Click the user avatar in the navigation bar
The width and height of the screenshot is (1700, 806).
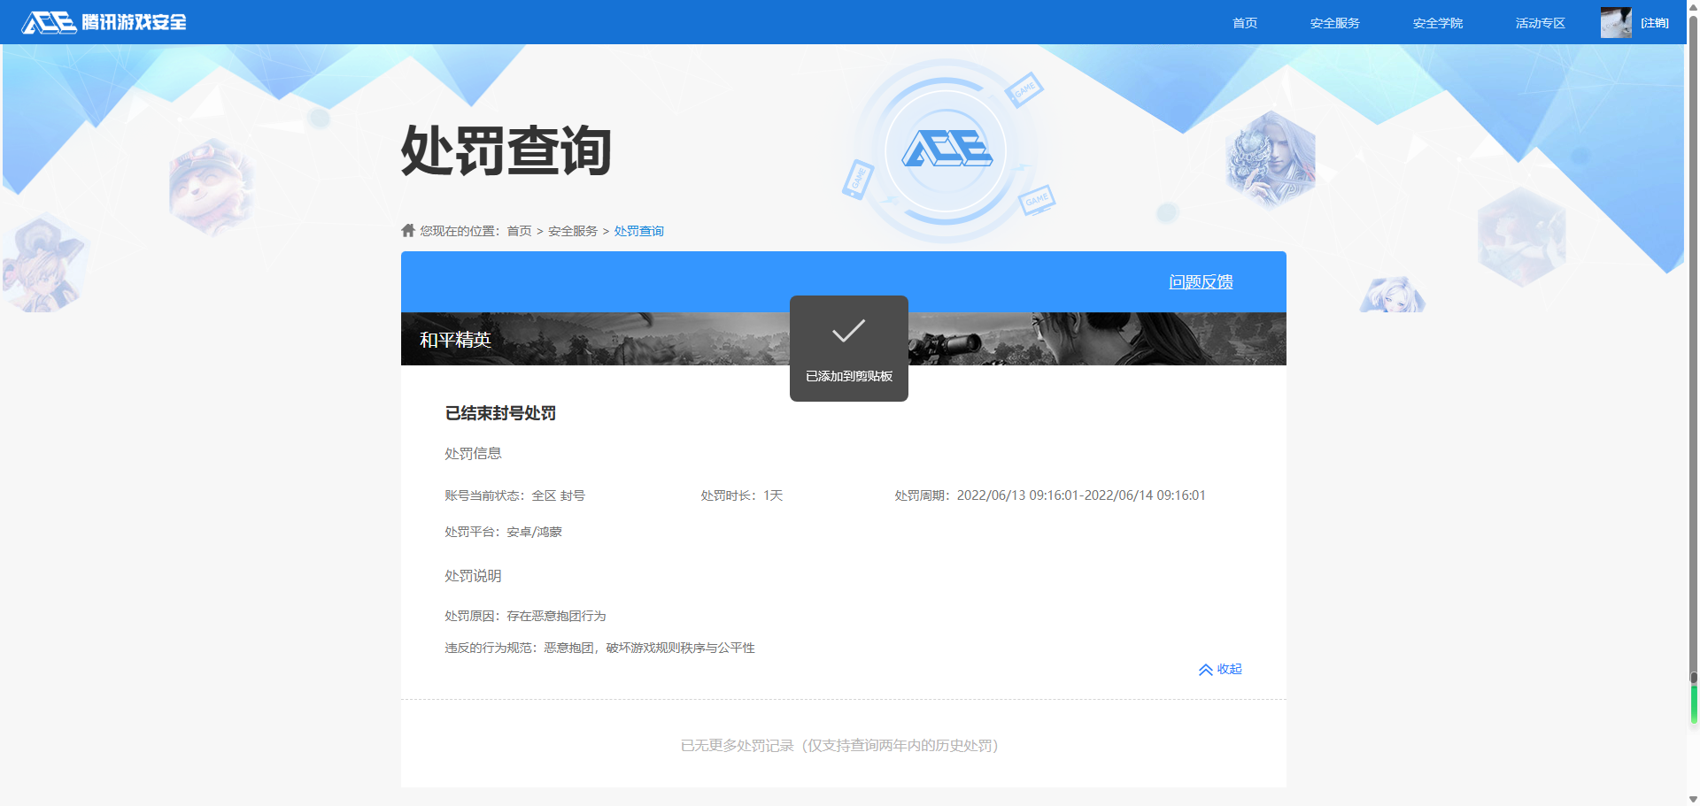pos(1616,22)
